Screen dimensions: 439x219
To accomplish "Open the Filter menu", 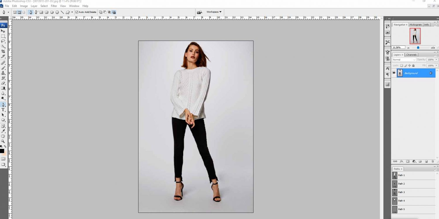I will pyautogui.click(x=54, y=6).
